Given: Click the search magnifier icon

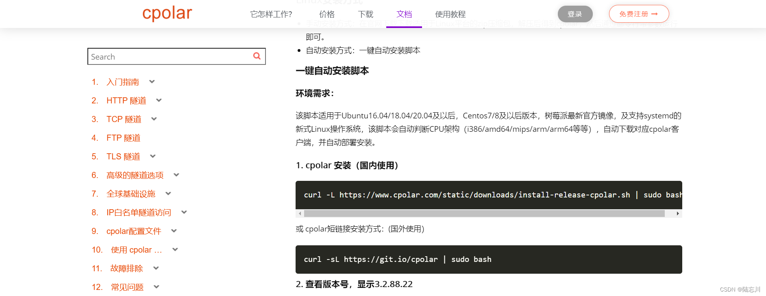Looking at the screenshot, I should tap(257, 56).
